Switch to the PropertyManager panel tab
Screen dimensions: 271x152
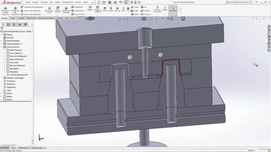click(x=8, y=24)
